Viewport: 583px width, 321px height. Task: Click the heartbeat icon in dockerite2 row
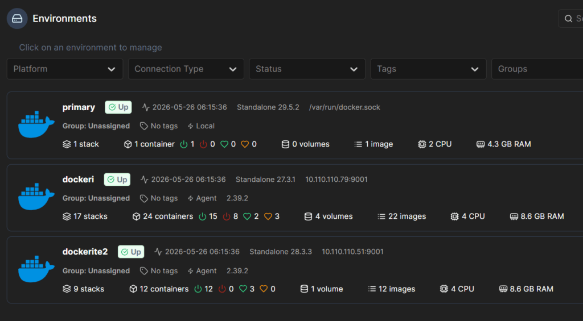click(158, 252)
